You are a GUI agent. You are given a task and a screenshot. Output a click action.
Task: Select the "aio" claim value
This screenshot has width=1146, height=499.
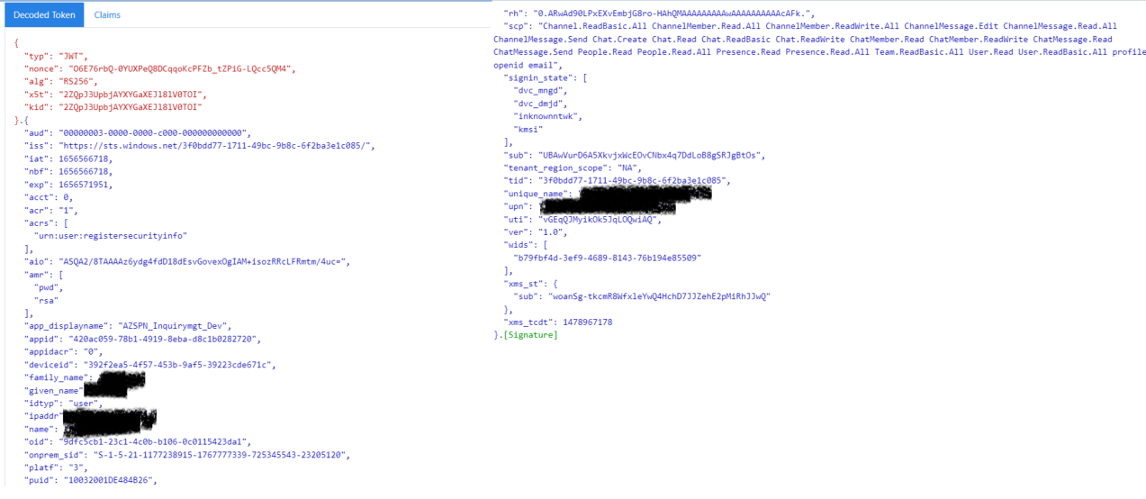click(202, 261)
